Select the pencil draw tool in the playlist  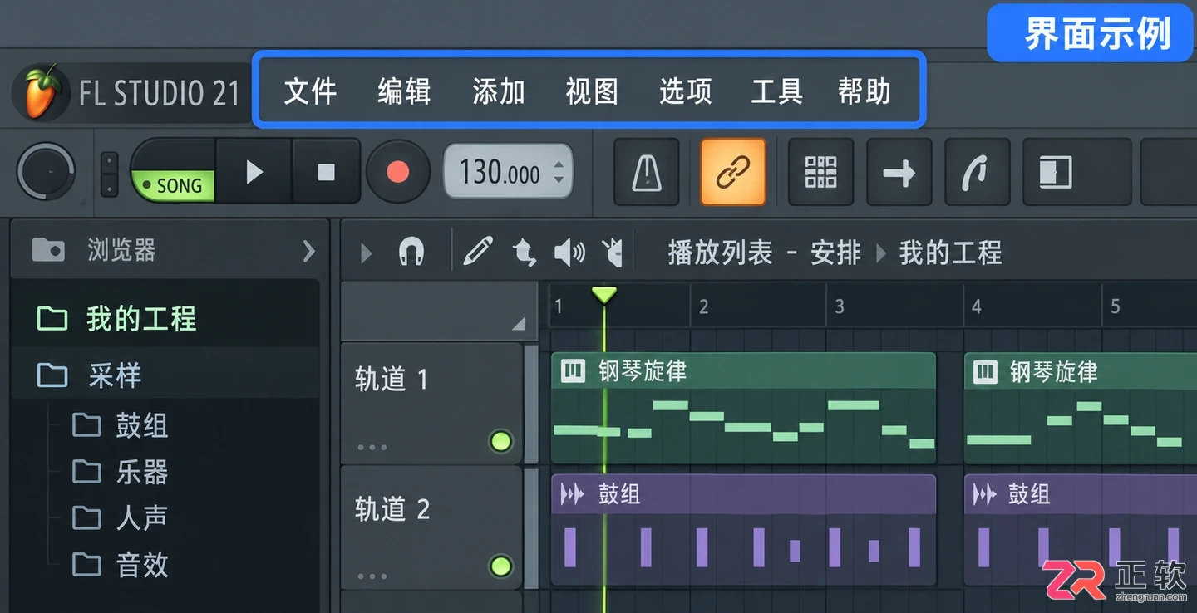click(x=478, y=252)
